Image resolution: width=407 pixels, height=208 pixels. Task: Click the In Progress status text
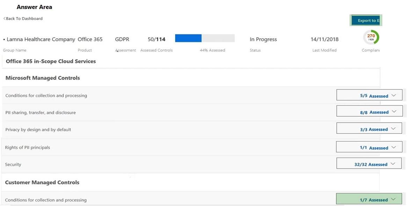(x=263, y=39)
